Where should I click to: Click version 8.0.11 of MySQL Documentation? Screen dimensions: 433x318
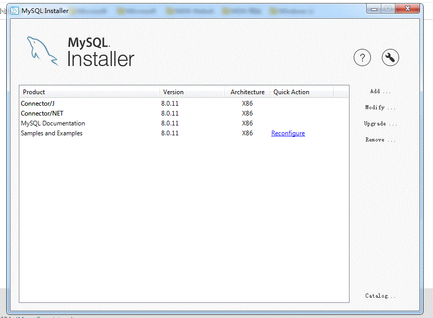[170, 123]
